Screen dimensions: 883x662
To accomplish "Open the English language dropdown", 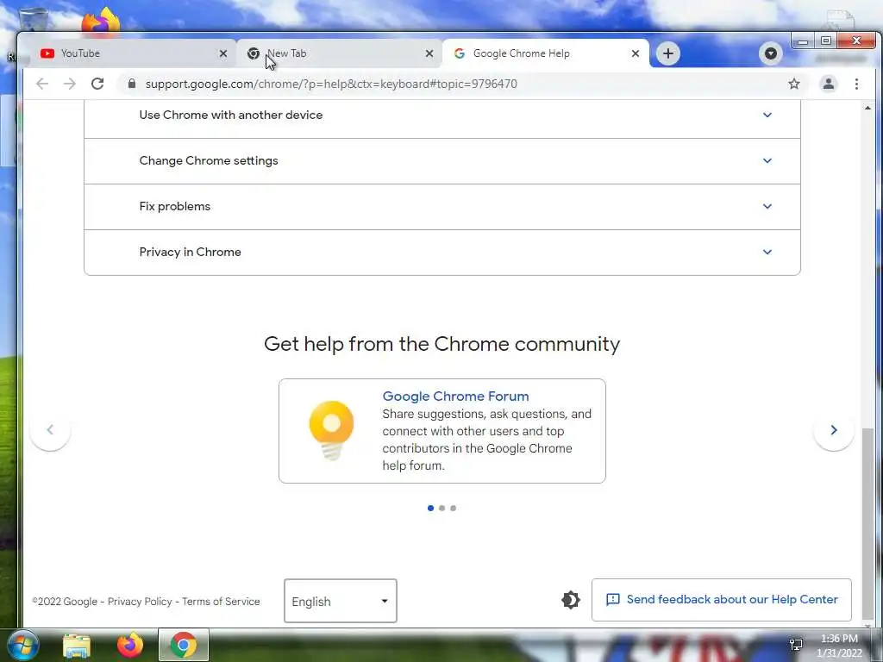I will point(340,601).
